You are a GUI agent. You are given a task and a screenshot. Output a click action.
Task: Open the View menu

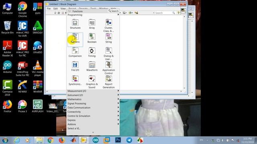tap(63, 8)
